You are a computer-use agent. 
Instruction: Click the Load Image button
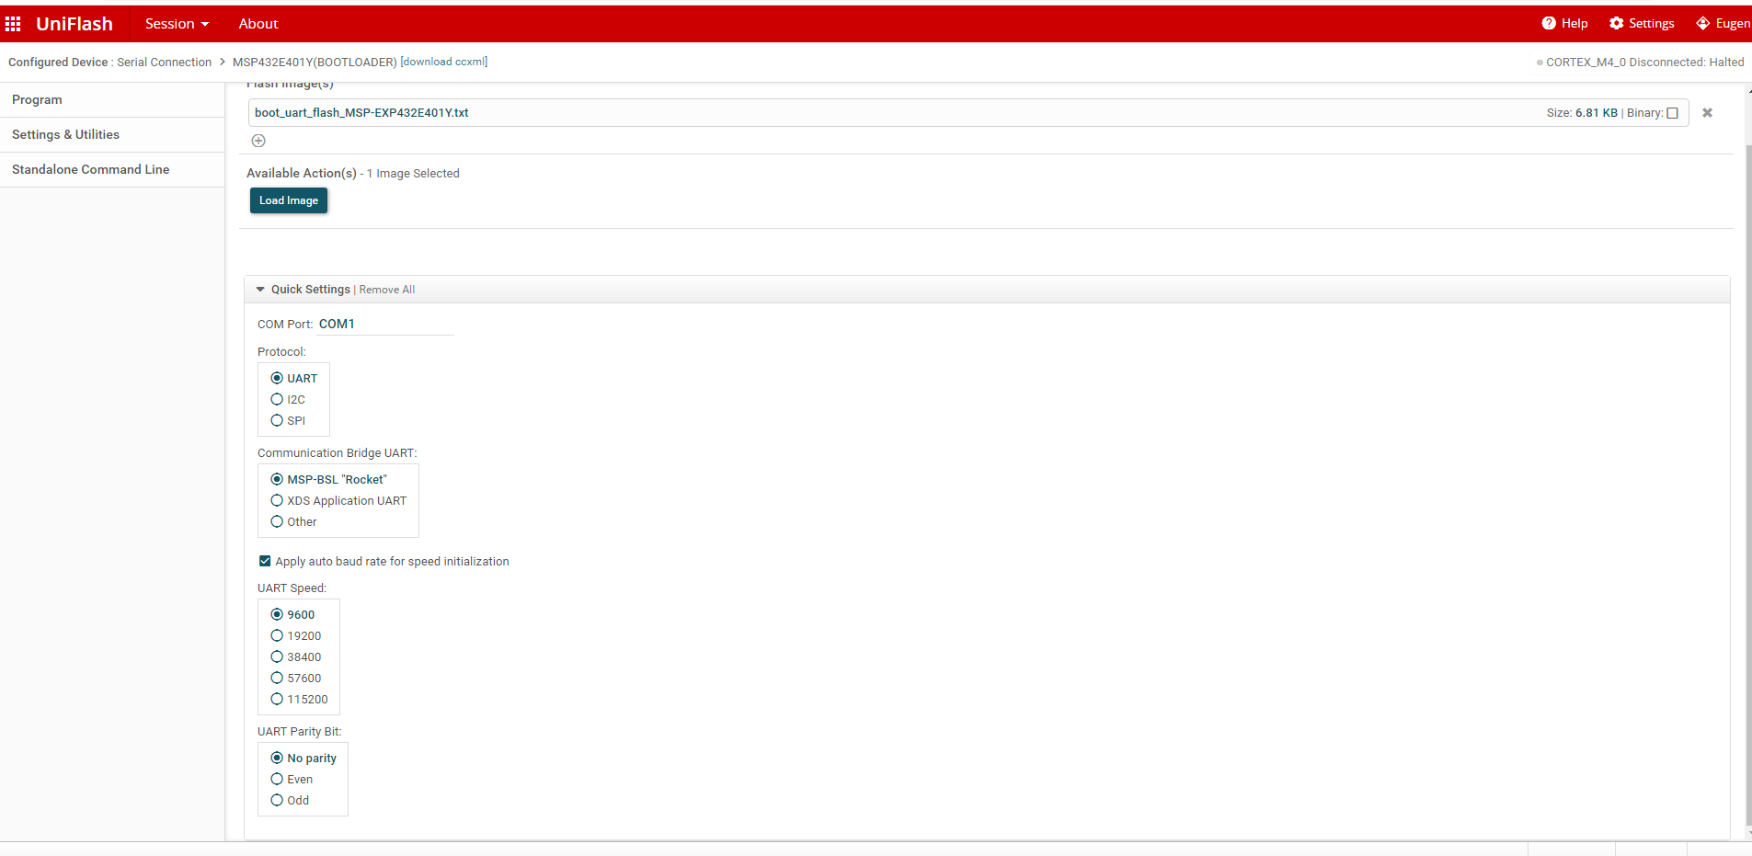pyautogui.click(x=289, y=200)
